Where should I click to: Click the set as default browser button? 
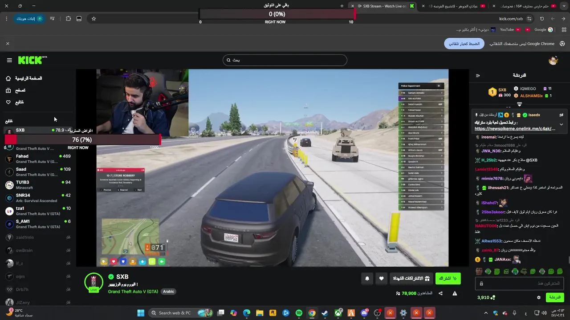pyautogui.click(x=464, y=44)
